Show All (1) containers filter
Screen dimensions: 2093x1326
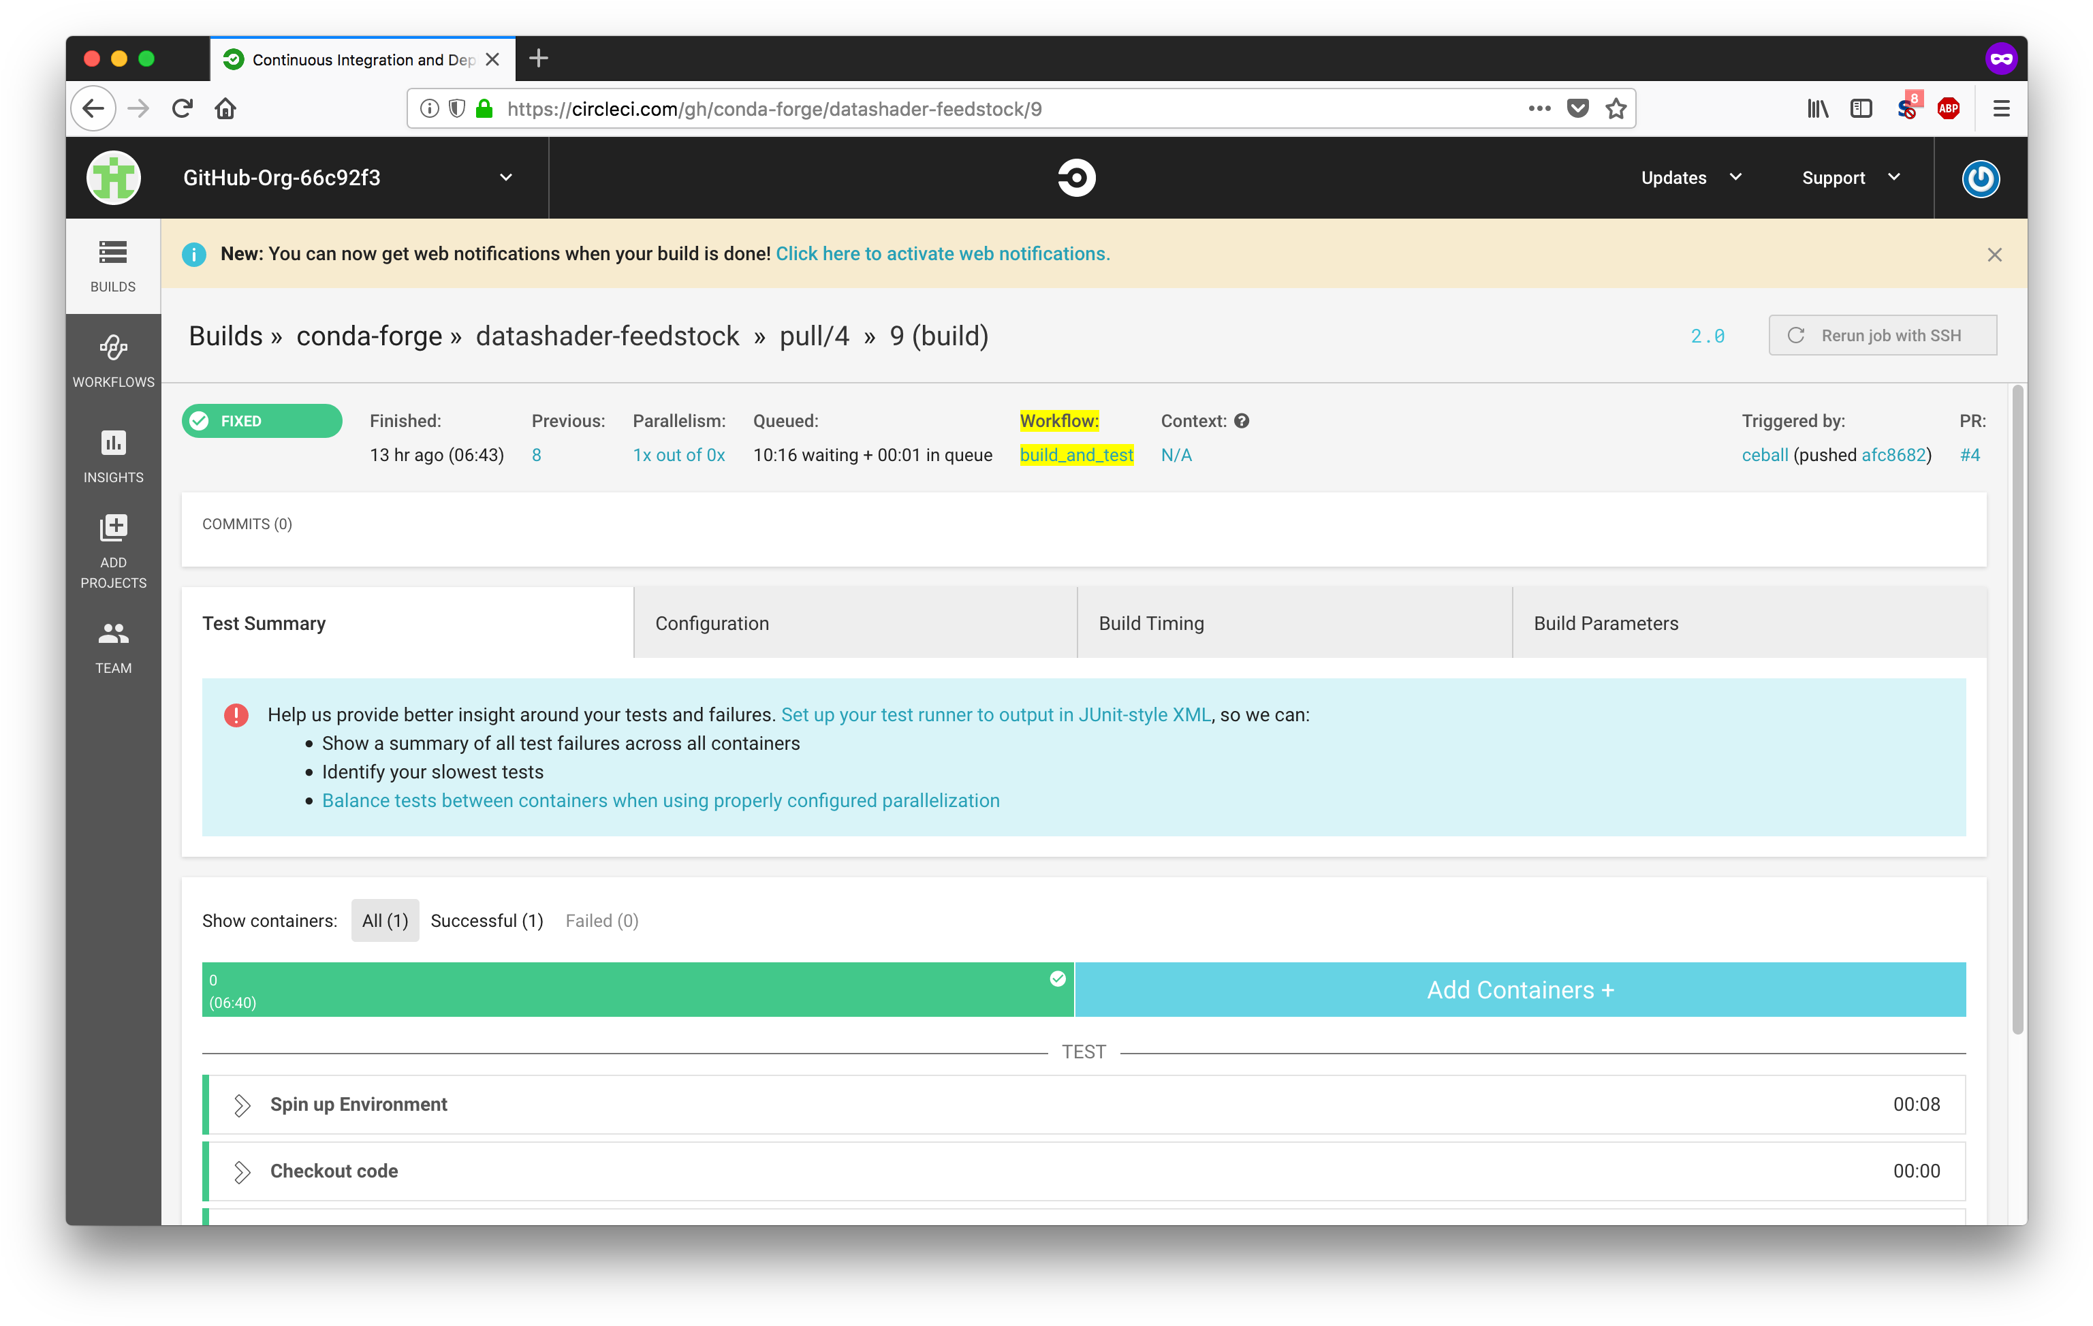coord(385,920)
